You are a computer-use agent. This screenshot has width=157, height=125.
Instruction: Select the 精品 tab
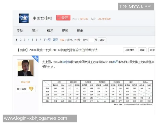[x=50, y=31]
